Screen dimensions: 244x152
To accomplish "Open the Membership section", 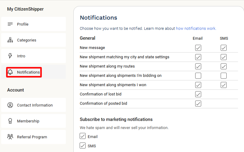I will [34, 121].
